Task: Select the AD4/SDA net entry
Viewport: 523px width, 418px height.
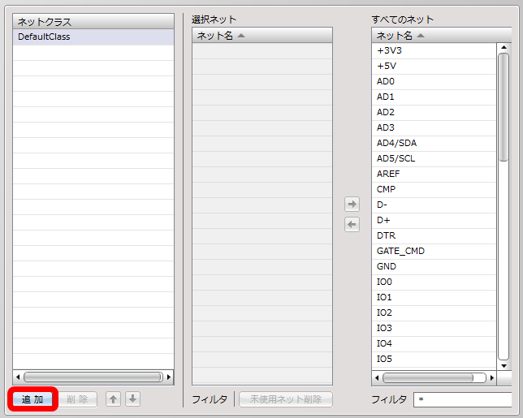Action: click(x=434, y=144)
